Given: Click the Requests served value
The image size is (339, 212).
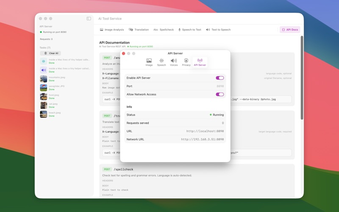Looking at the screenshot, I should click(223, 123).
